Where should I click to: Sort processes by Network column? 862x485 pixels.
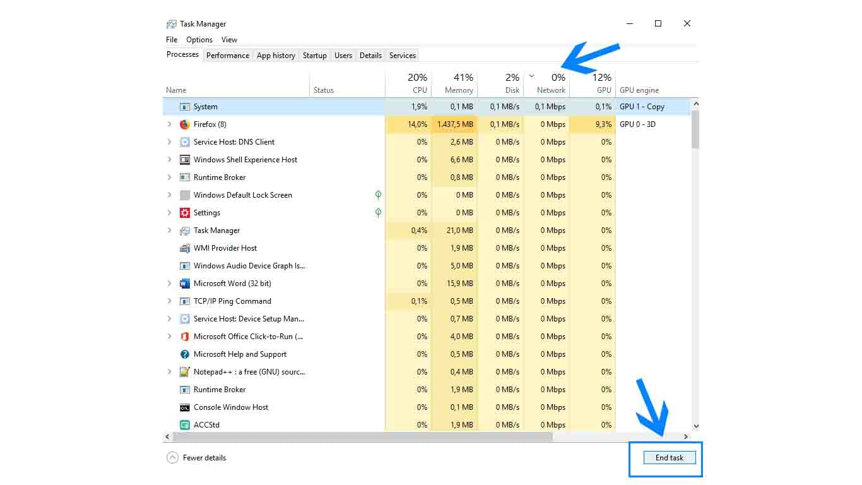(546, 83)
